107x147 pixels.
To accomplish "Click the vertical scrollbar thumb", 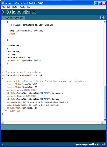I will pyautogui.click(x=105, y=102).
